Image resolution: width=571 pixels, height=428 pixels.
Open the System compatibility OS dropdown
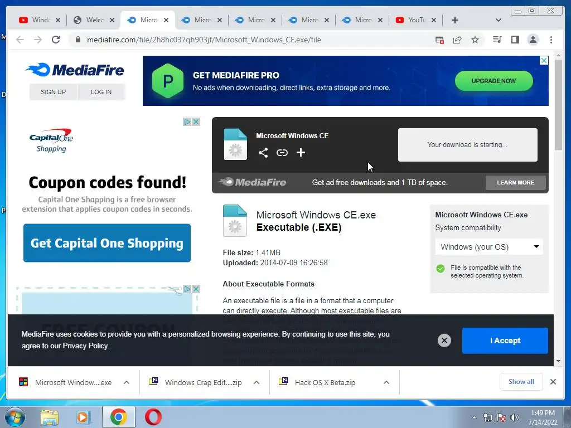tap(489, 247)
